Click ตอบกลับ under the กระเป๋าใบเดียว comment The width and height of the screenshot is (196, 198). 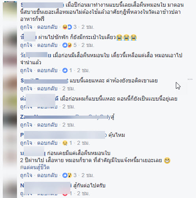click(x=47, y=45)
